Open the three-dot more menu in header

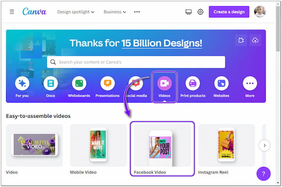(137, 12)
